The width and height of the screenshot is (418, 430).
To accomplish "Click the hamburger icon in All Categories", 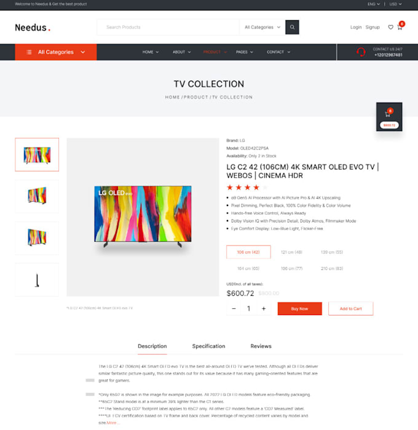I will pos(29,52).
